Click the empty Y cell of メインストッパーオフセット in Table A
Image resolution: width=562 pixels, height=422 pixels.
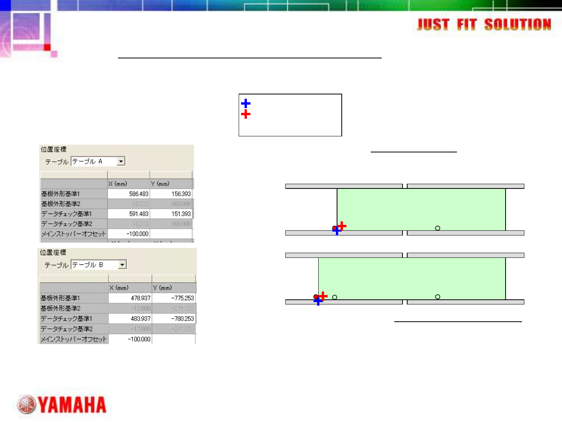coord(171,234)
